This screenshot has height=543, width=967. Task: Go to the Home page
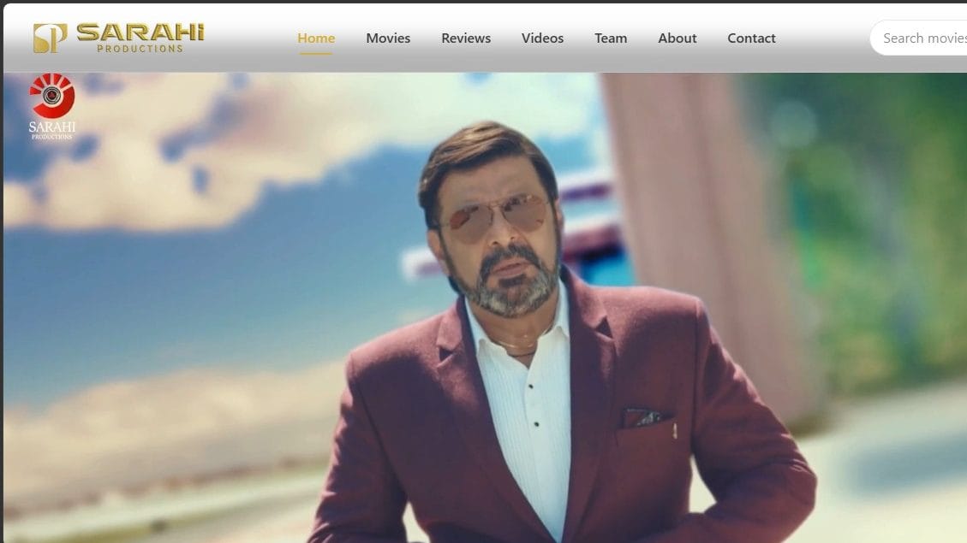click(x=316, y=38)
